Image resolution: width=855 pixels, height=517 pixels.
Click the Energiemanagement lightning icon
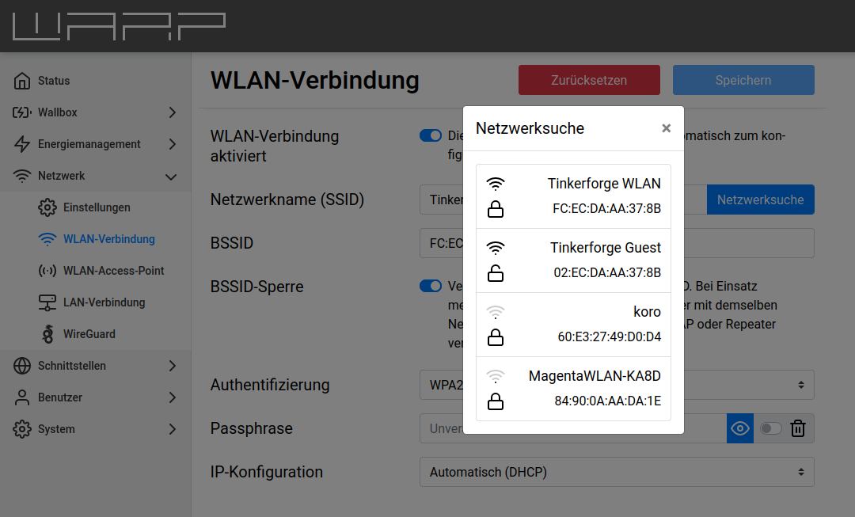click(x=22, y=144)
